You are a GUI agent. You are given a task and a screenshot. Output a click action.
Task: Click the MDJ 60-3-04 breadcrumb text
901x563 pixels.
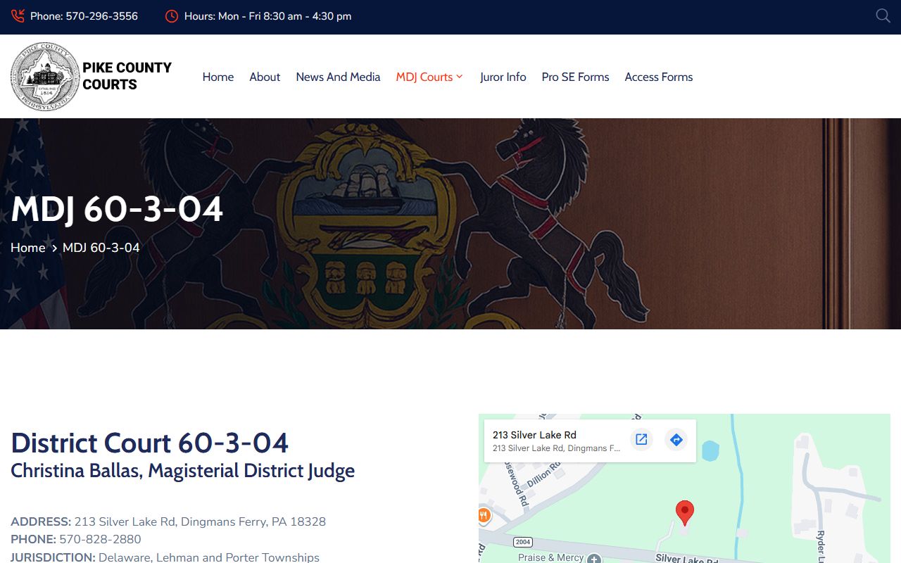(101, 248)
